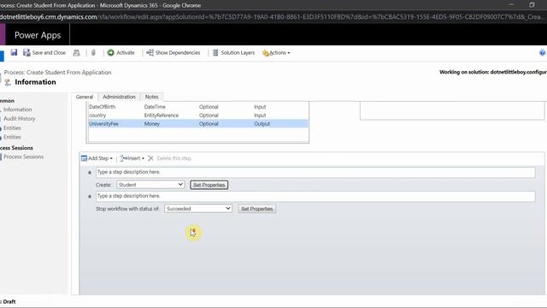Click Set Properties for Create Student
The height and width of the screenshot is (308, 547).
[209, 185]
